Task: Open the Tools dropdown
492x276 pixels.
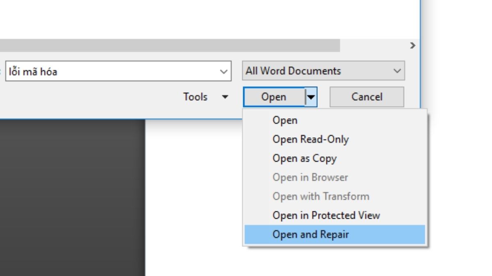Action: pyautogui.click(x=206, y=97)
